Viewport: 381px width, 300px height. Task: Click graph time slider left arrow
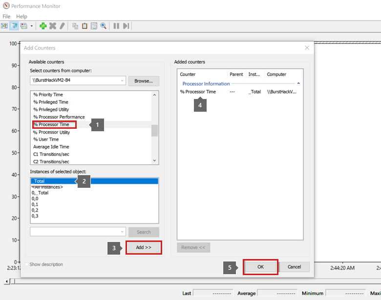(x=7, y=281)
